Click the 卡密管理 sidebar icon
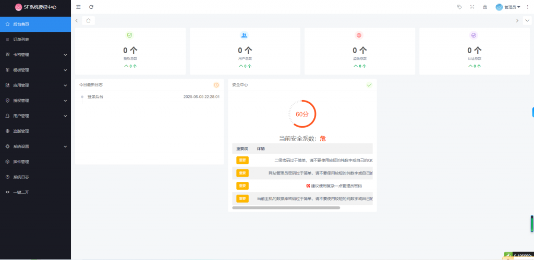Image resolution: width=534 pixels, height=260 pixels. coord(7,55)
